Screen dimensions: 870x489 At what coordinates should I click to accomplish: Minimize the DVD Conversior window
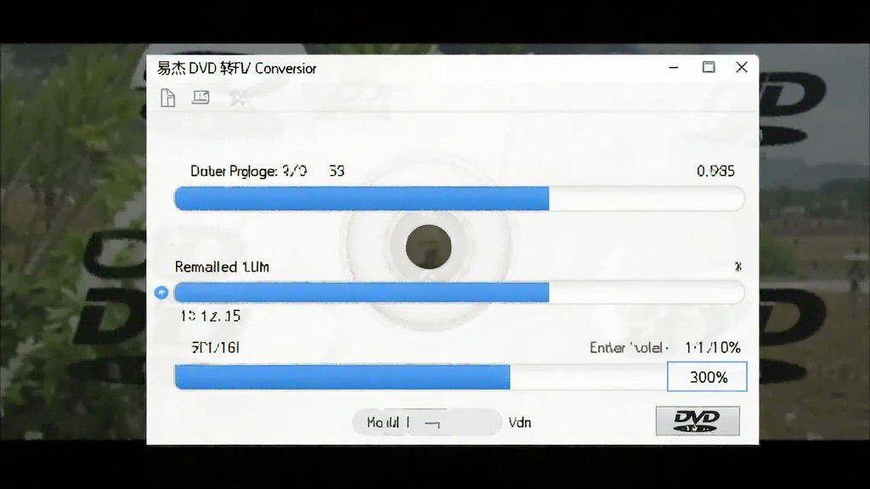(674, 68)
